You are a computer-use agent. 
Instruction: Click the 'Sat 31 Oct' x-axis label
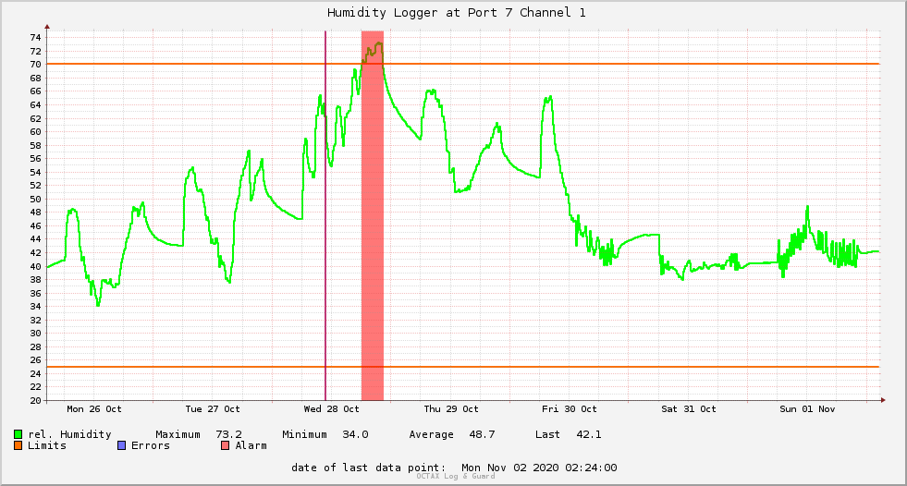point(689,409)
